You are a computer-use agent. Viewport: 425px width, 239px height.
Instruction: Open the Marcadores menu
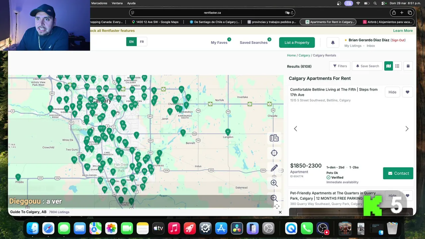click(99, 3)
